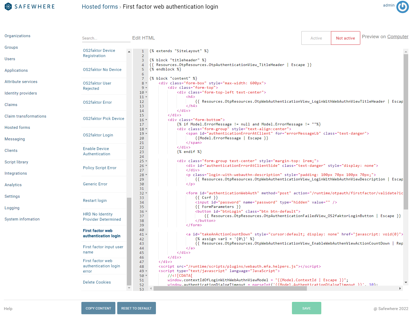The width and height of the screenshot is (411, 315).
Task: Open the admin power icon menu
Action: [x=402, y=7]
